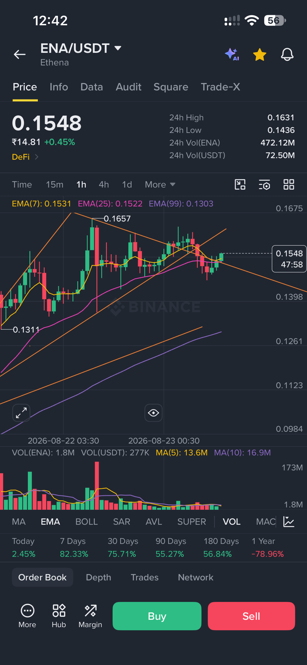Switch to the Data tab
The height and width of the screenshot is (665, 307).
[92, 87]
